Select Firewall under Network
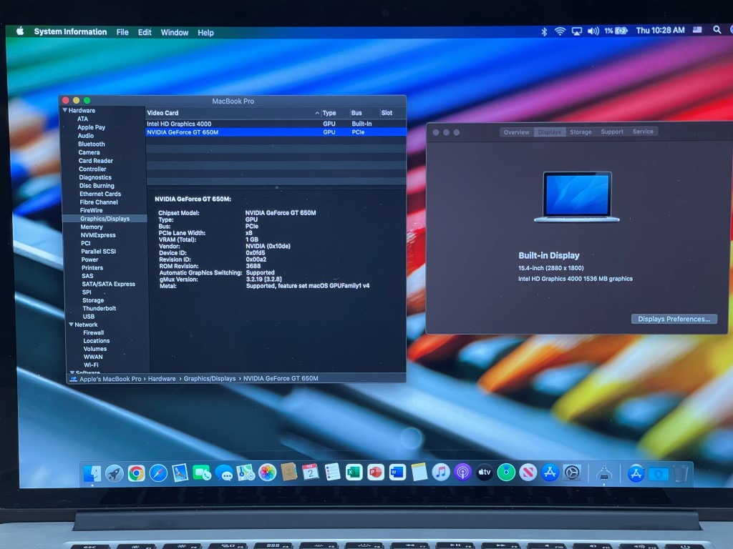733x549 pixels. pyautogui.click(x=94, y=333)
